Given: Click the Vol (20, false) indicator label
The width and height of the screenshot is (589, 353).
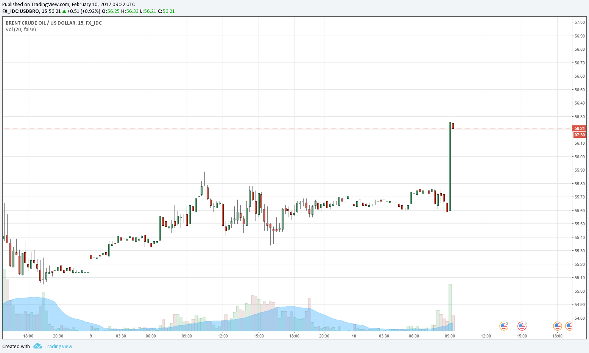Looking at the screenshot, I should [21, 29].
